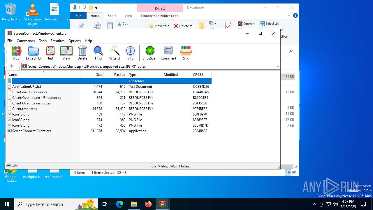Go up one level with arrow button
Image resolution: width=373 pixels, height=210 pixels.
[12, 66]
